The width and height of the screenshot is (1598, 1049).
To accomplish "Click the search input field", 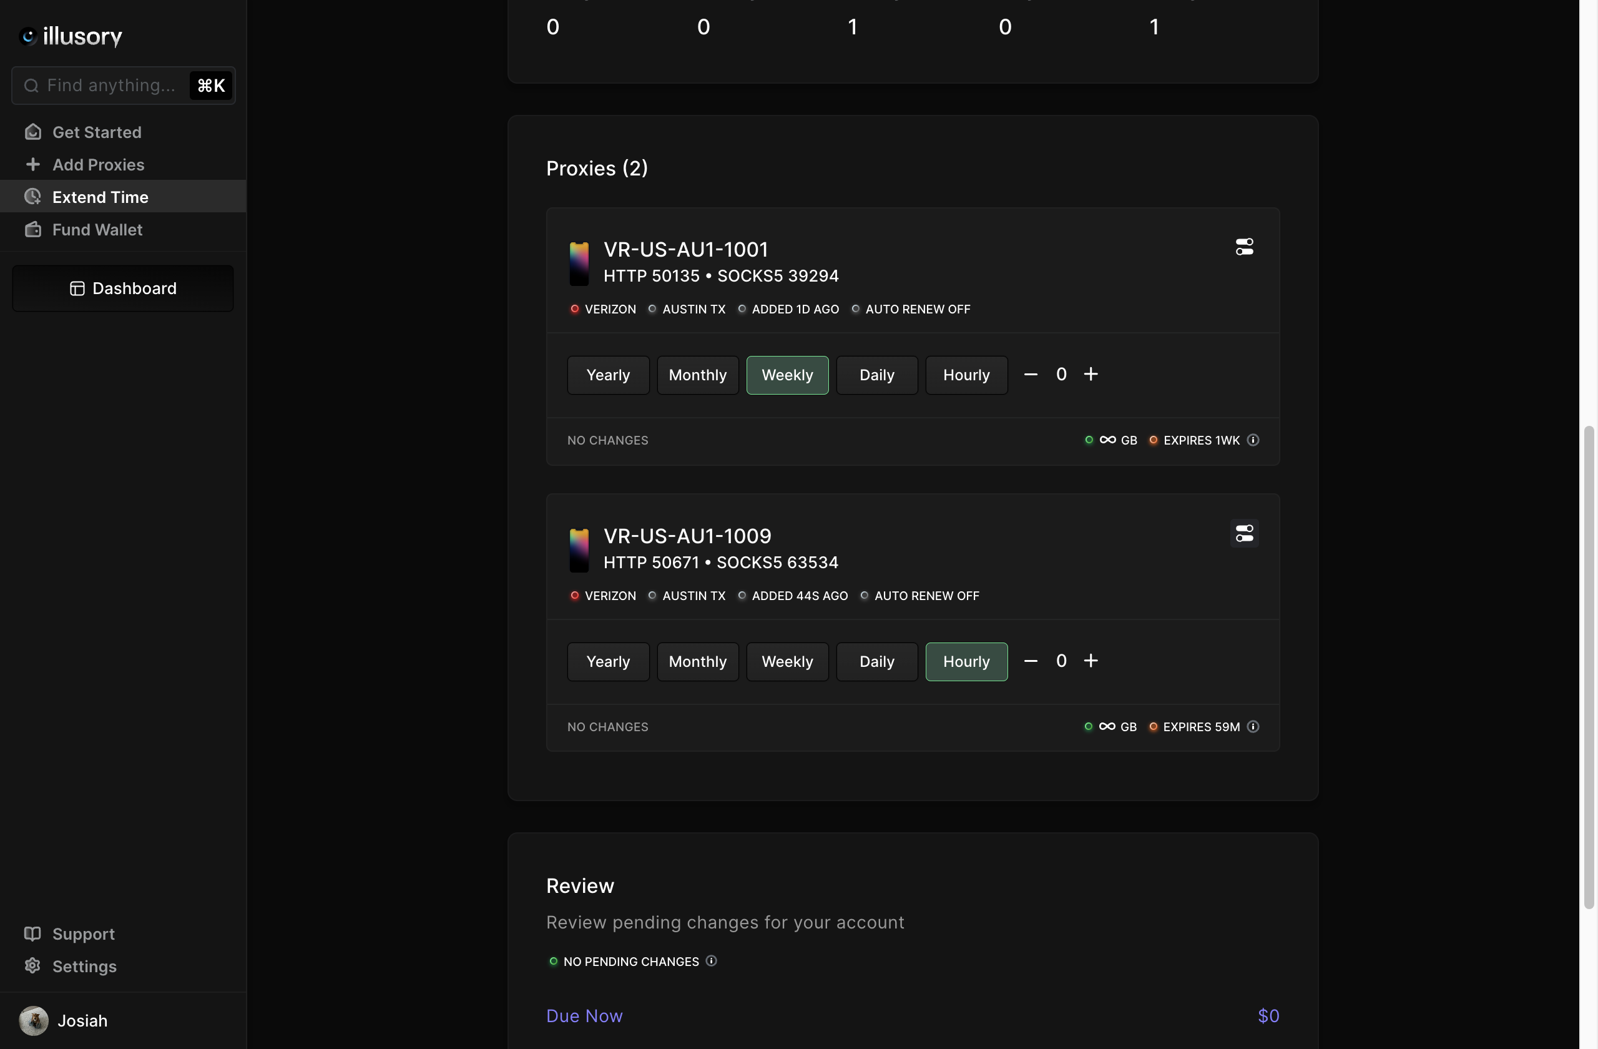I will tap(123, 84).
